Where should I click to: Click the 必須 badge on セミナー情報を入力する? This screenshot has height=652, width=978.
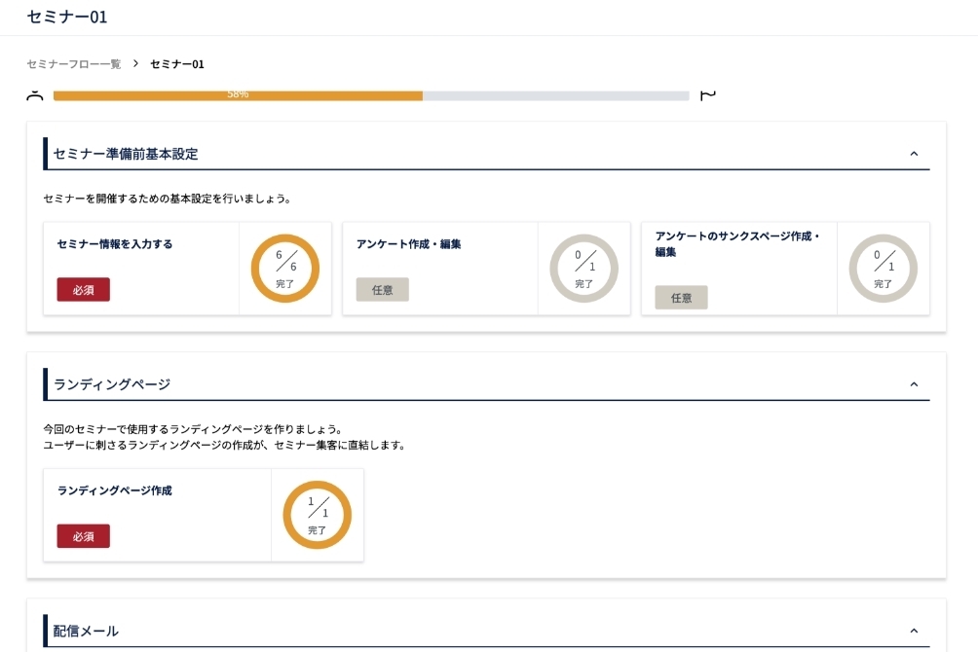[x=83, y=290]
